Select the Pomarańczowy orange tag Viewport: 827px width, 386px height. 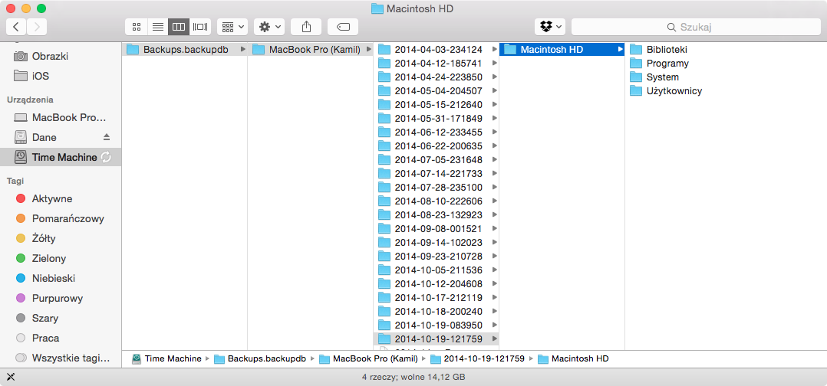coord(61,218)
